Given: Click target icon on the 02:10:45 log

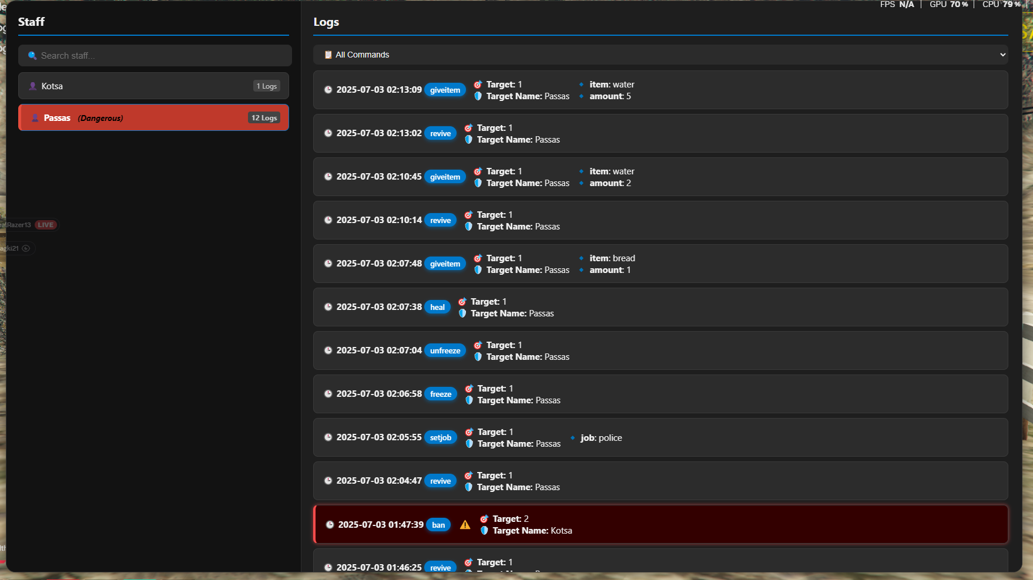Looking at the screenshot, I should tap(478, 171).
